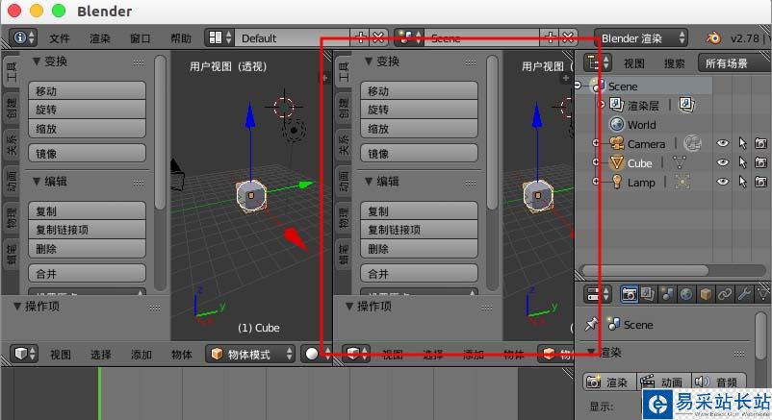The height and width of the screenshot is (420, 772).
Task: Click viewport shading sphere icon in left 3D view
Action: (312, 354)
